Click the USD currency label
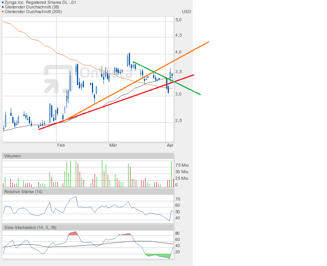Viewport: 327px width, 266px height. [x=186, y=12]
